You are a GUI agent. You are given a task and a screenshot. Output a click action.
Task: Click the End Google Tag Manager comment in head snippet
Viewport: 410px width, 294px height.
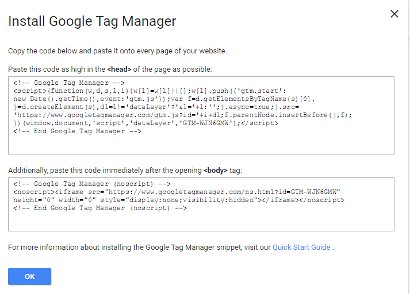point(78,131)
